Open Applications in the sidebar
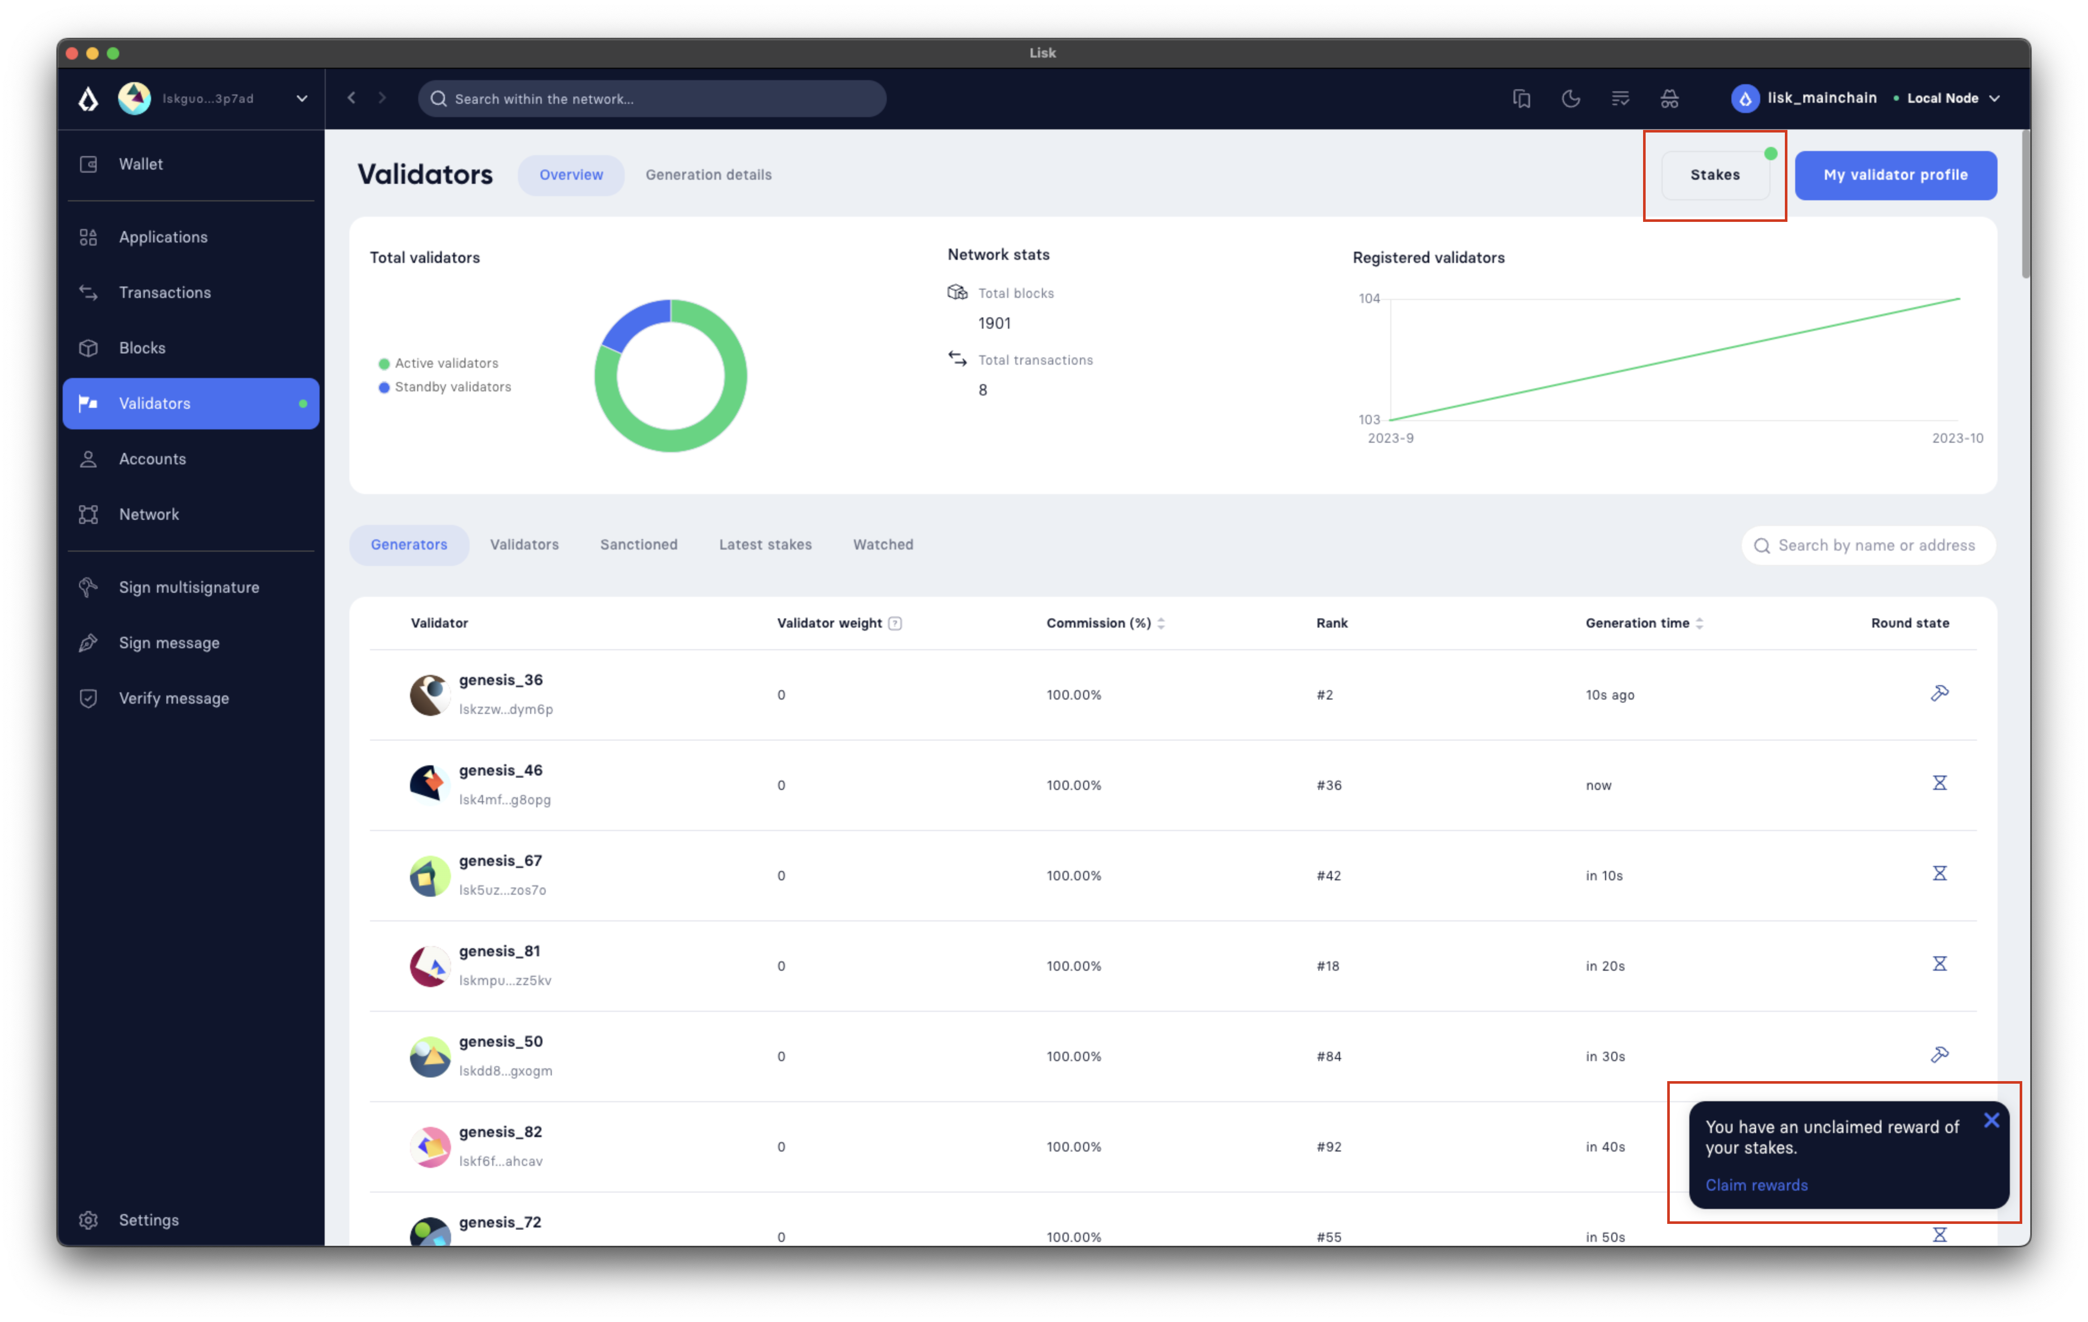 (x=191, y=237)
